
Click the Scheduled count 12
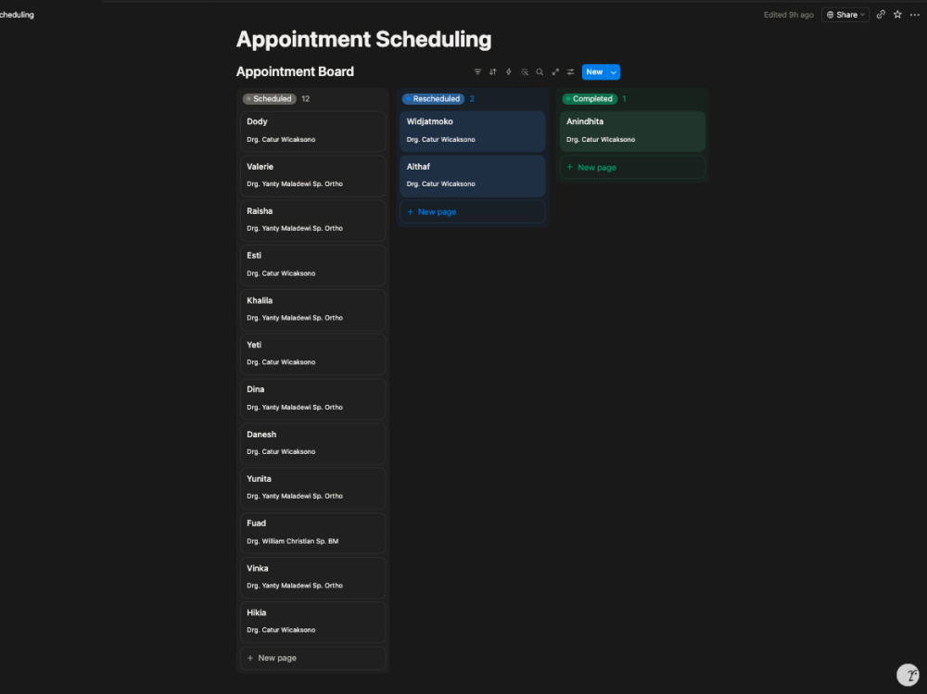pos(306,99)
